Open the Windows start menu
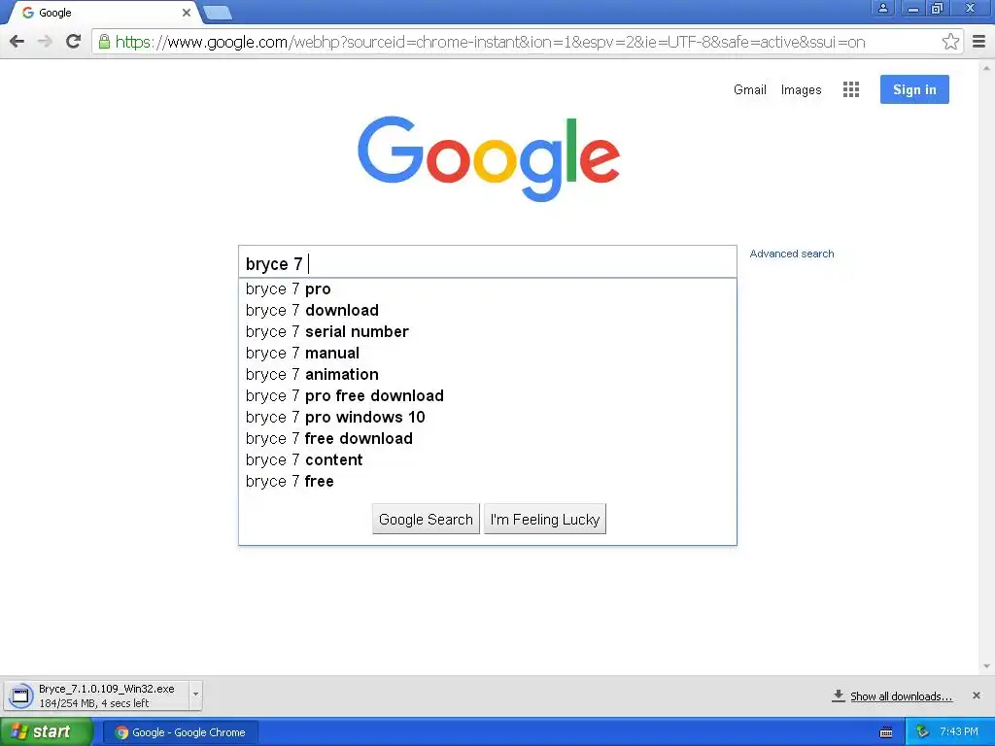This screenshot has height=746, width=995. 46,732
